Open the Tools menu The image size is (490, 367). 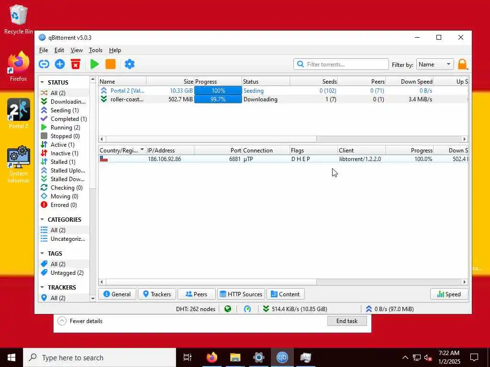coord(96,50)
